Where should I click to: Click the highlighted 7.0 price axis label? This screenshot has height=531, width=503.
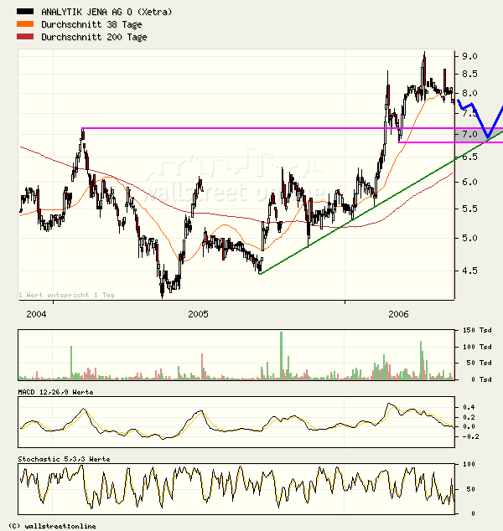[x=469, y=134]
